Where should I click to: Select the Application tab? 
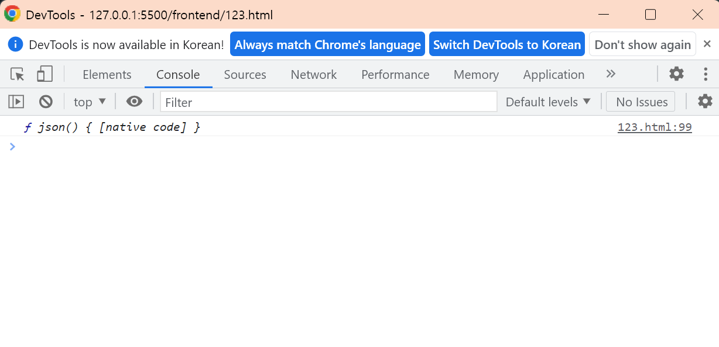click(x=554, y=74)
